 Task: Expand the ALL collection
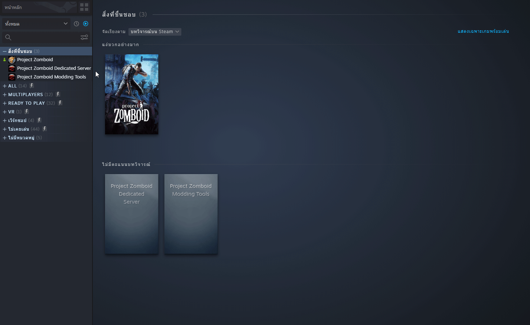point(5,86)
